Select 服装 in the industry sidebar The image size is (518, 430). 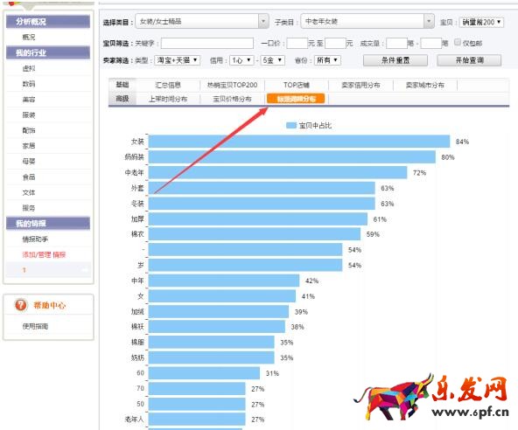coord(29,114)
